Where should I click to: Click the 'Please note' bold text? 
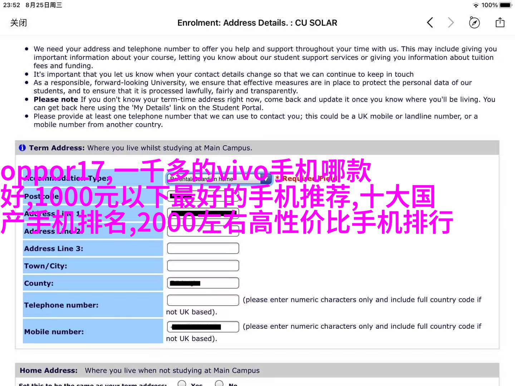(56, 99)
